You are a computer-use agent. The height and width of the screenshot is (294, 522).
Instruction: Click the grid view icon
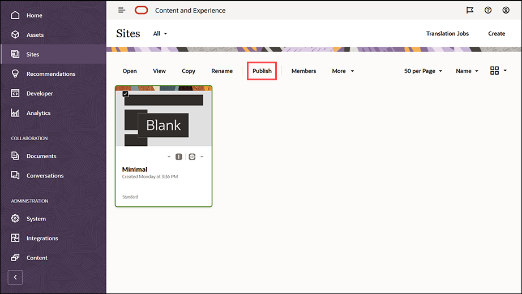coord(494,71)
